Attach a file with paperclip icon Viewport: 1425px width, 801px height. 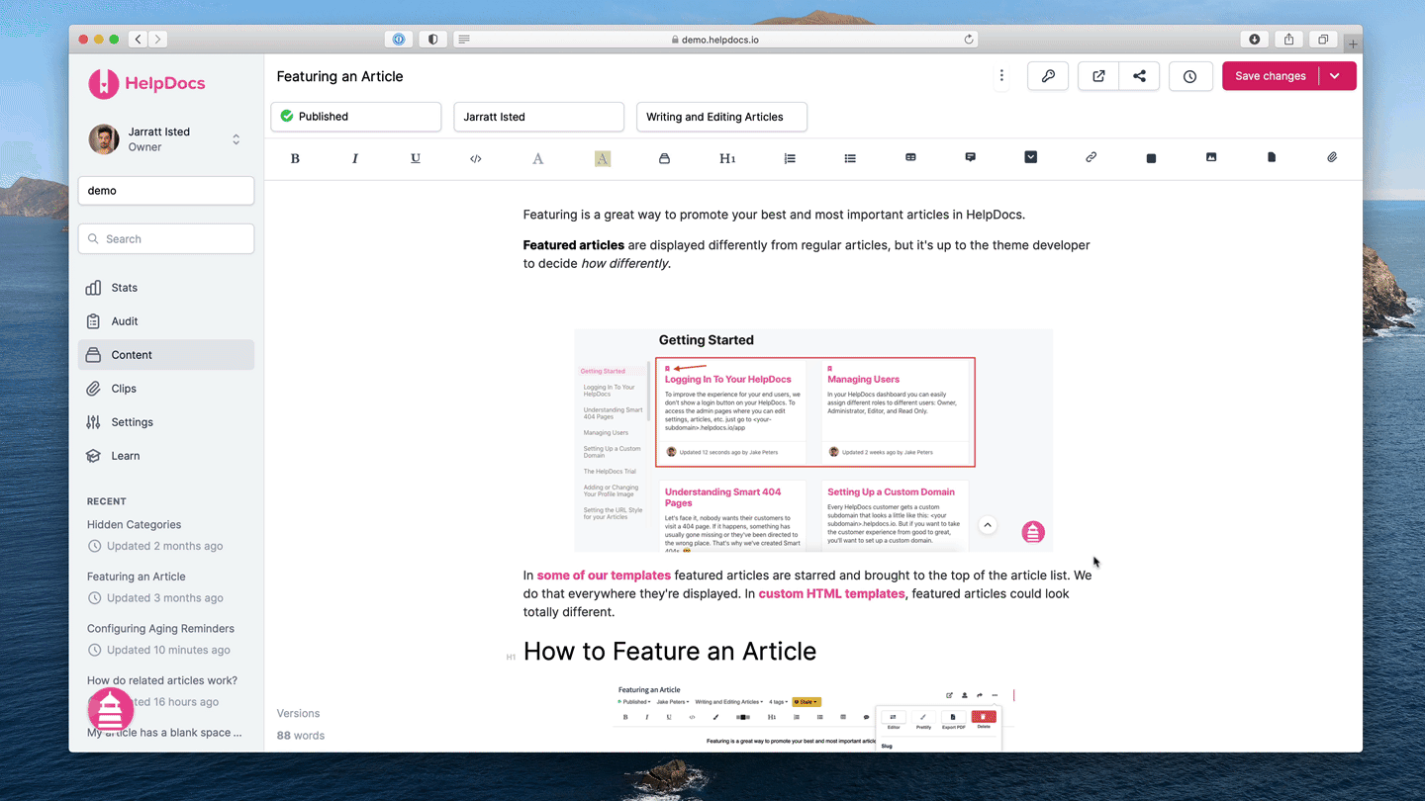click(x=1332, y=157)
